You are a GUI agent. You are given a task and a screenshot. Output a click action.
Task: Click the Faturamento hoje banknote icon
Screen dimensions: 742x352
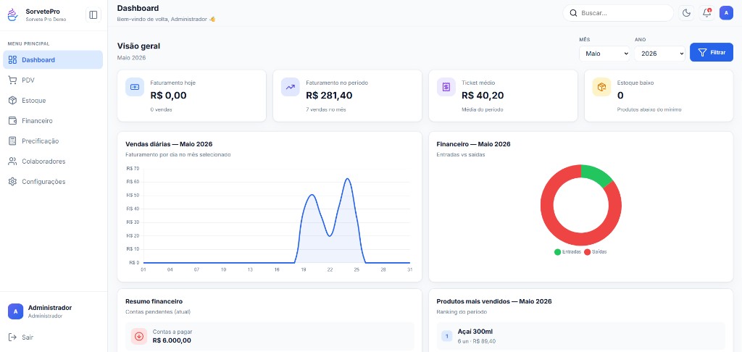pyautogui.click(x=135, y=87)
